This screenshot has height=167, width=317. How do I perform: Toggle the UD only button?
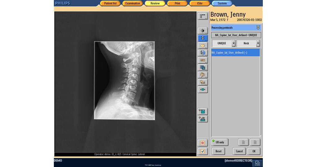(x=219, y=142)
